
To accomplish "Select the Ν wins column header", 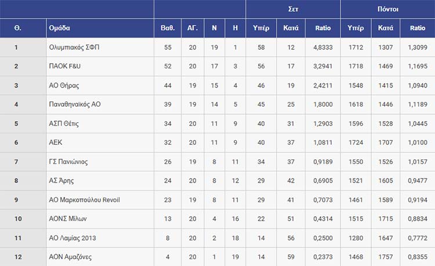I will pyautogui.click(x=214, y=28).
